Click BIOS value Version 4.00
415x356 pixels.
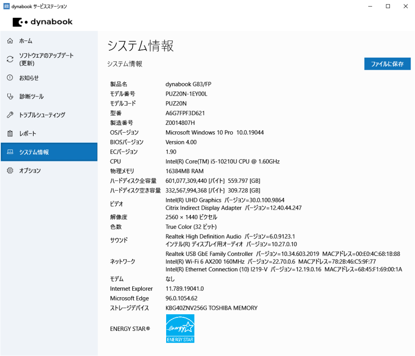181,142
